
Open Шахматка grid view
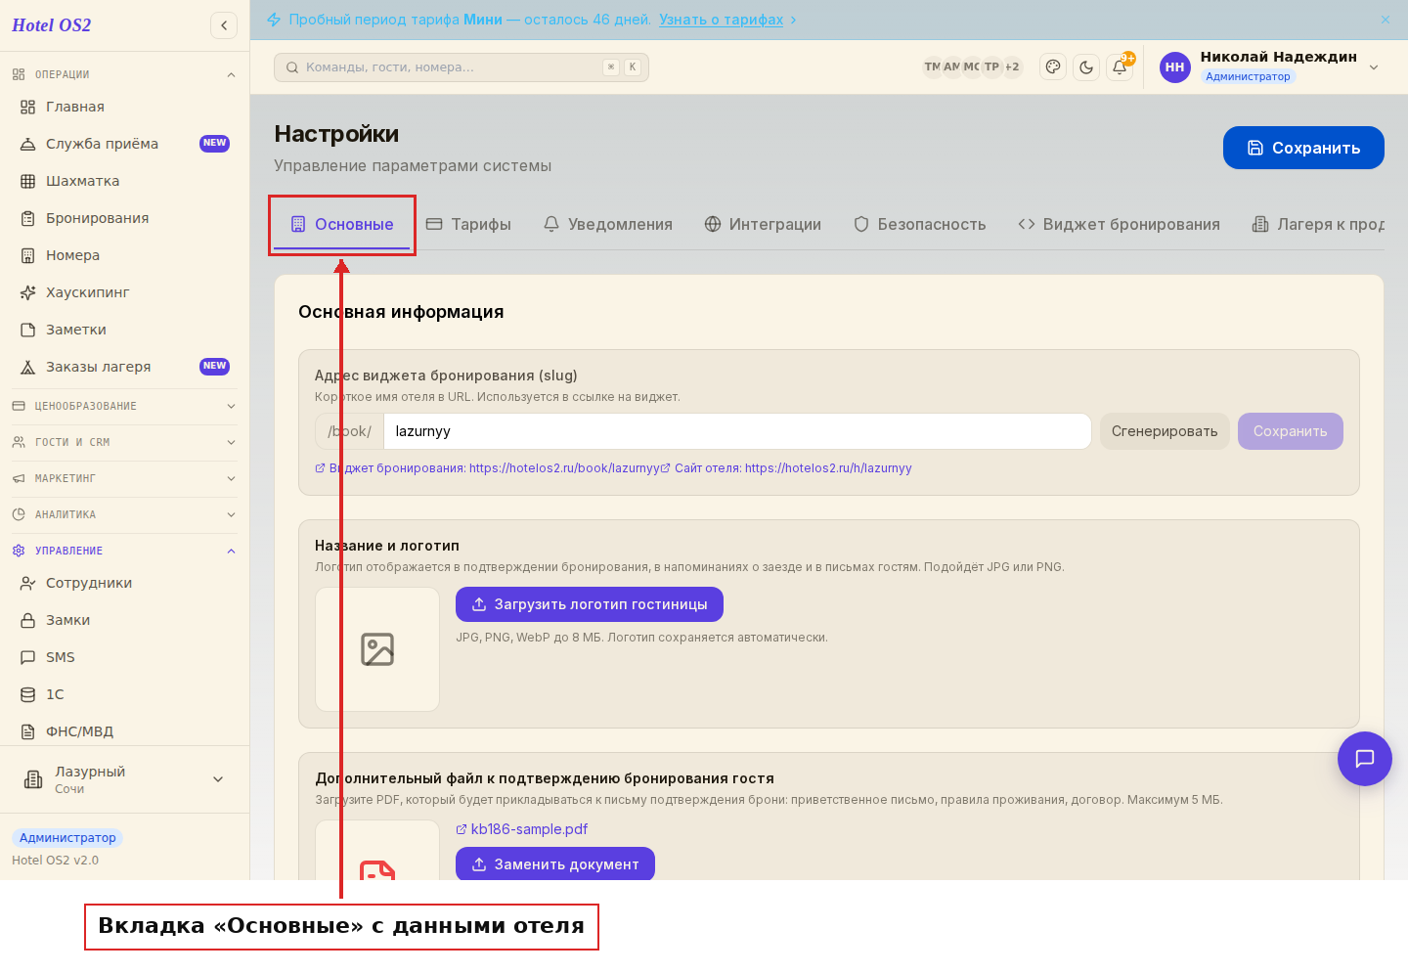124,181
